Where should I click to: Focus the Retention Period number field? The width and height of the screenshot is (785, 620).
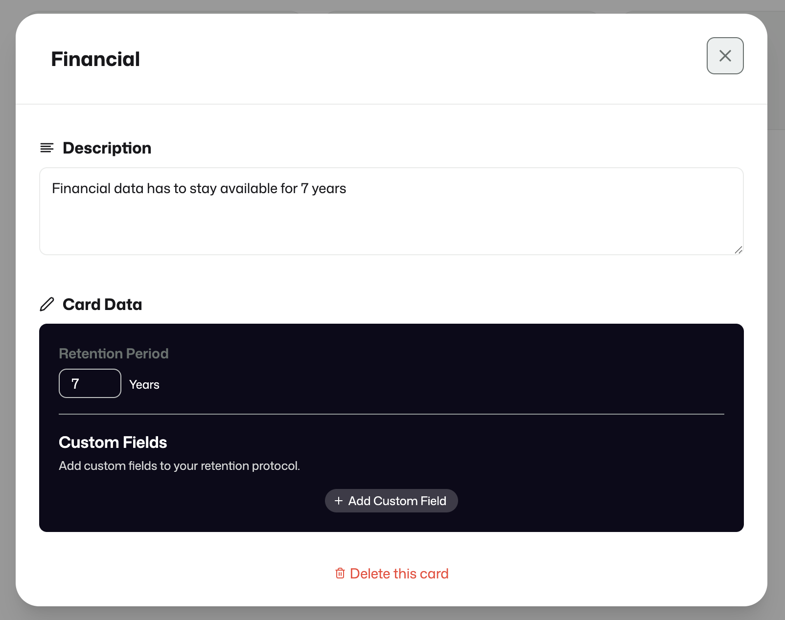[x=90, y=383]
